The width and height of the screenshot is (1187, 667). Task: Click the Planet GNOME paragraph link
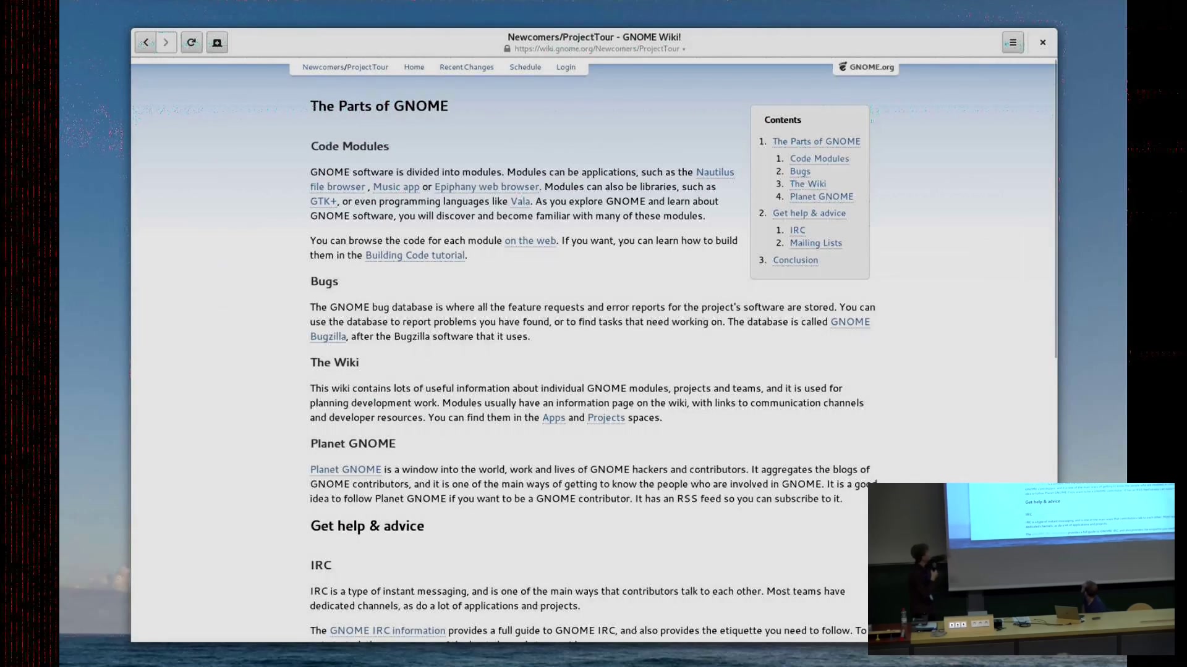coord(346,469)
